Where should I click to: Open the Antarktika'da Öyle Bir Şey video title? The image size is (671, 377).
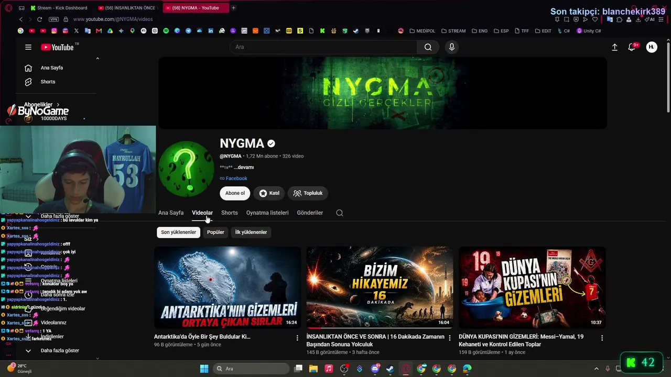[x=202, y=337]
